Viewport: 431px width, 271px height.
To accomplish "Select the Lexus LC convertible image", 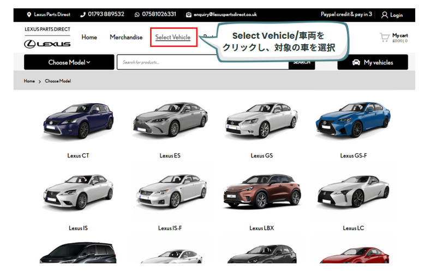I will point(354,192).
